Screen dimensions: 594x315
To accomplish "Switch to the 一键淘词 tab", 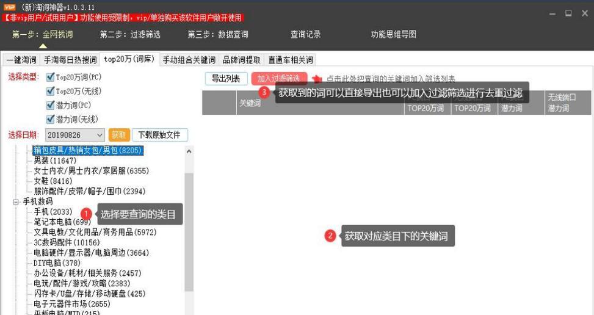I will point(21,60).
